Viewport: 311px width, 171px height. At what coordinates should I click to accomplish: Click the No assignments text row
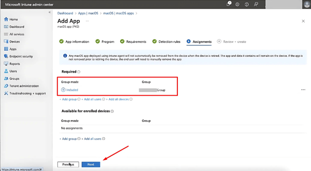coord(72,128)
